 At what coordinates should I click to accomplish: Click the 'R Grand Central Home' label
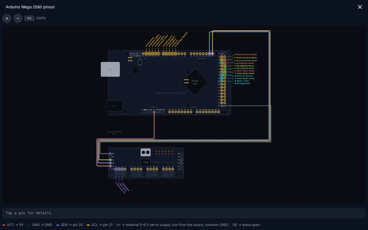tap(246, 55)
